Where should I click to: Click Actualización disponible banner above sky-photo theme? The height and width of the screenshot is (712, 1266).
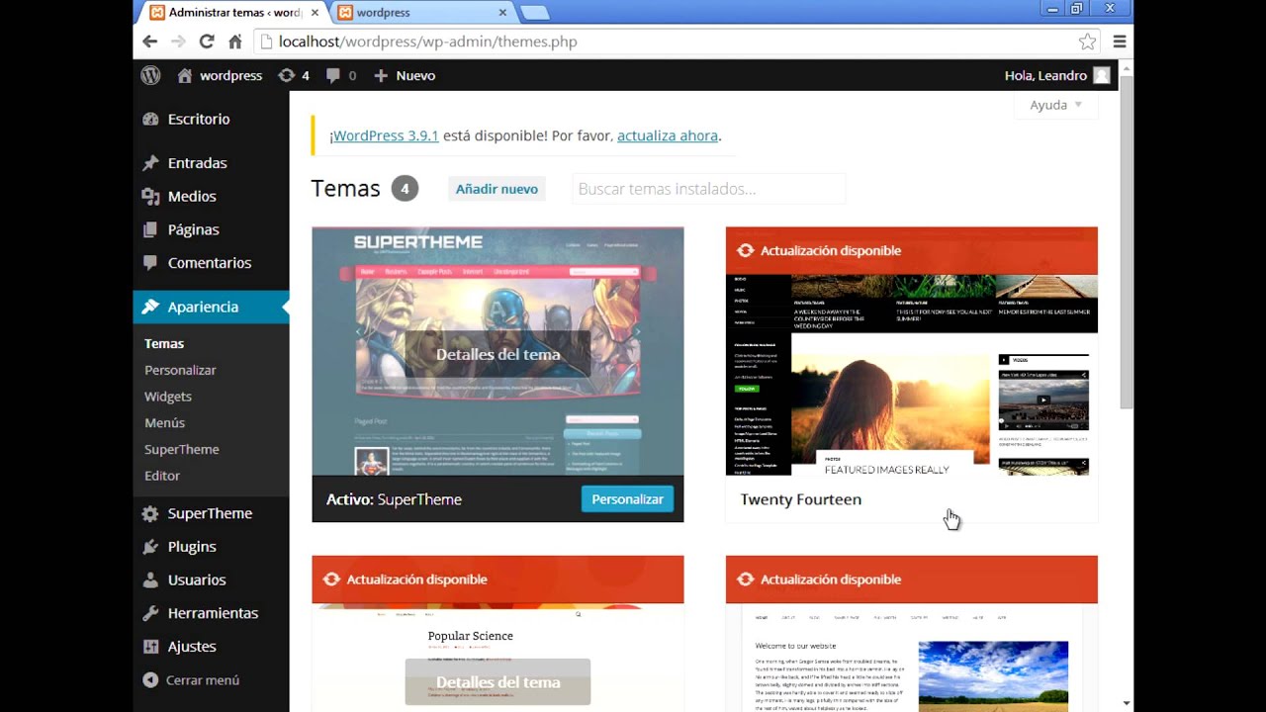(911, 579)
